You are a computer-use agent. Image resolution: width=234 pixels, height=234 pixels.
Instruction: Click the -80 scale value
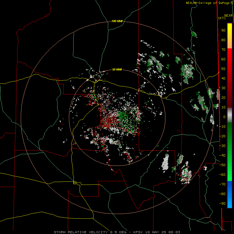222,194
